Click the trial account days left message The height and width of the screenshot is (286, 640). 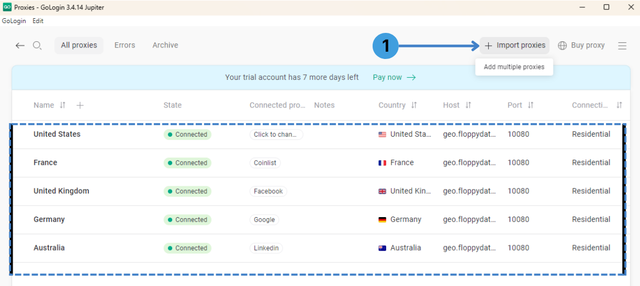[x=292, y=77]
